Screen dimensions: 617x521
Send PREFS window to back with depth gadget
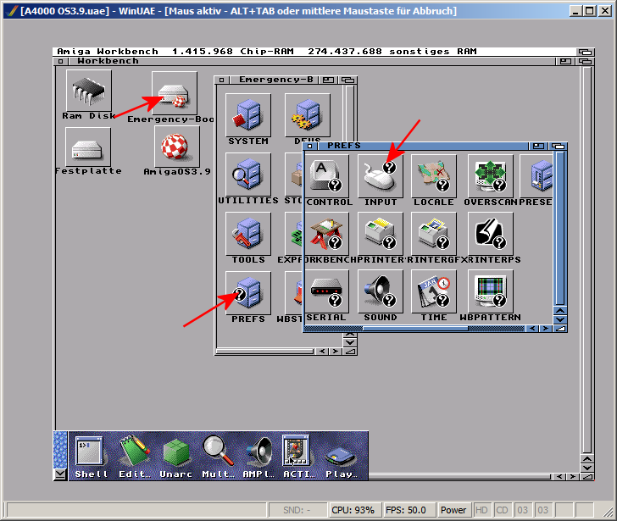click(558, 146)
